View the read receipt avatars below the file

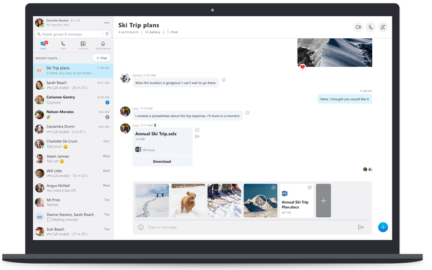(x=367, y=170)
